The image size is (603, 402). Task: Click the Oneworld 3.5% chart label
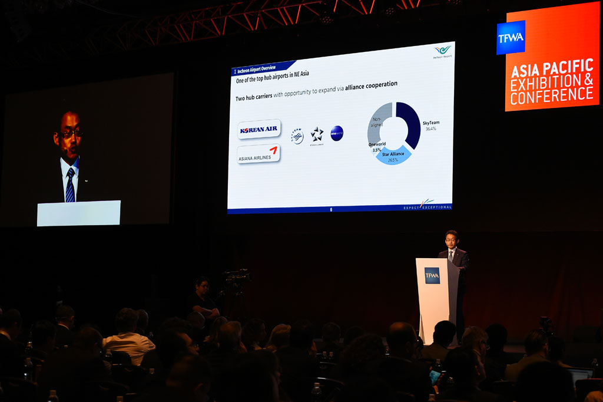coord(377,147)
